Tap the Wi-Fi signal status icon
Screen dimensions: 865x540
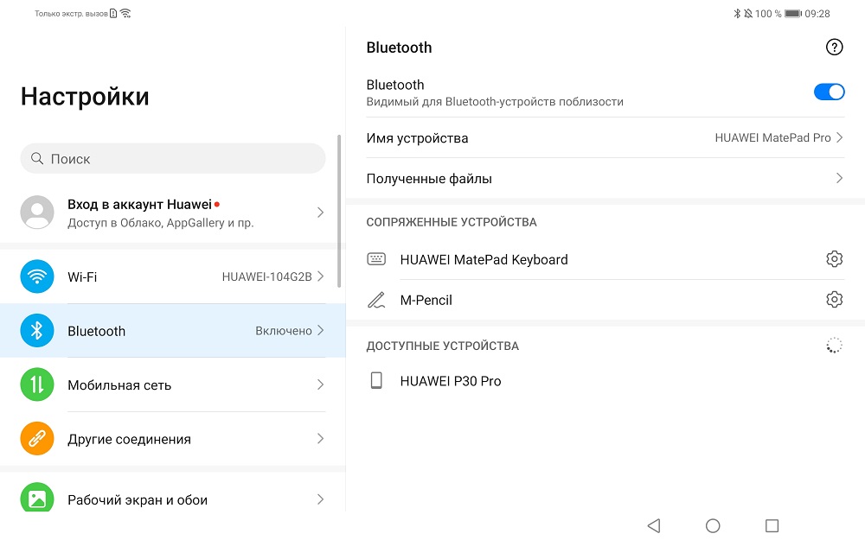[x=125, y=13]
